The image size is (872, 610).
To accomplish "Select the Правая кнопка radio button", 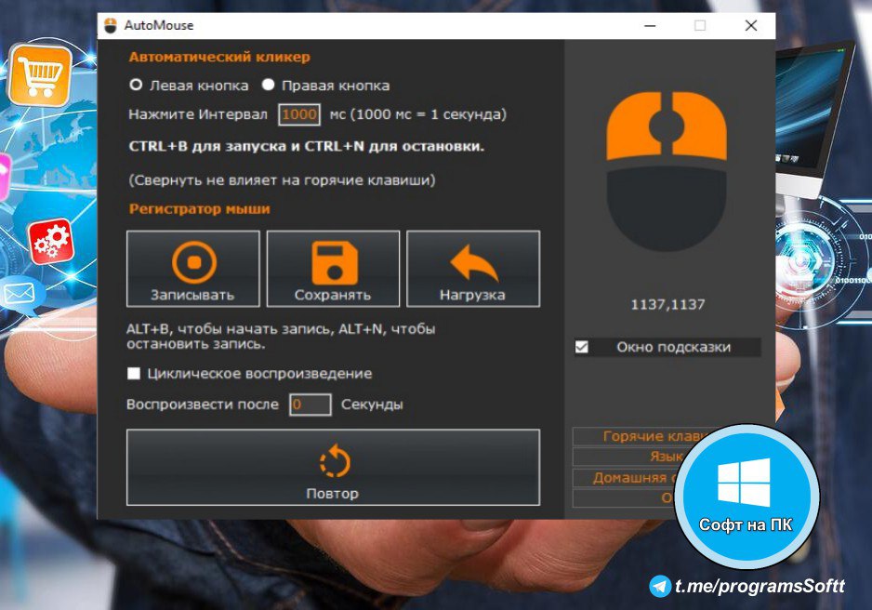I will pos(269,86).
